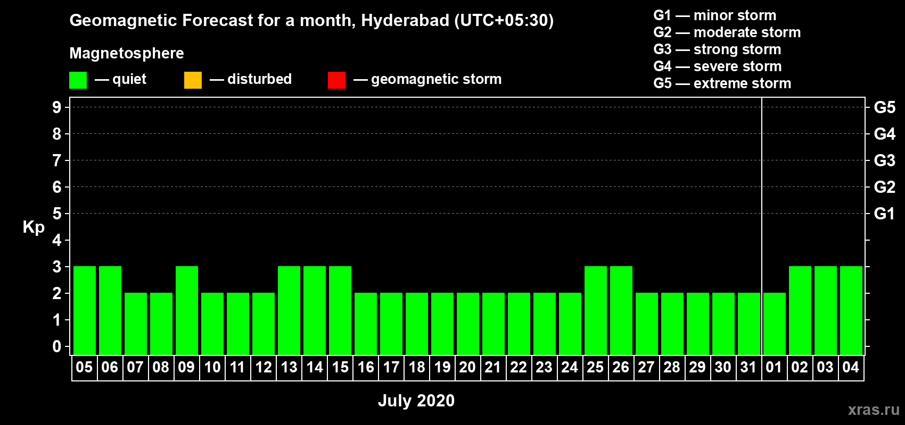Click 'G5 — extreme storm' legend line
The height and width of the screenshot is (425, 905).
(x=722, y=83)
